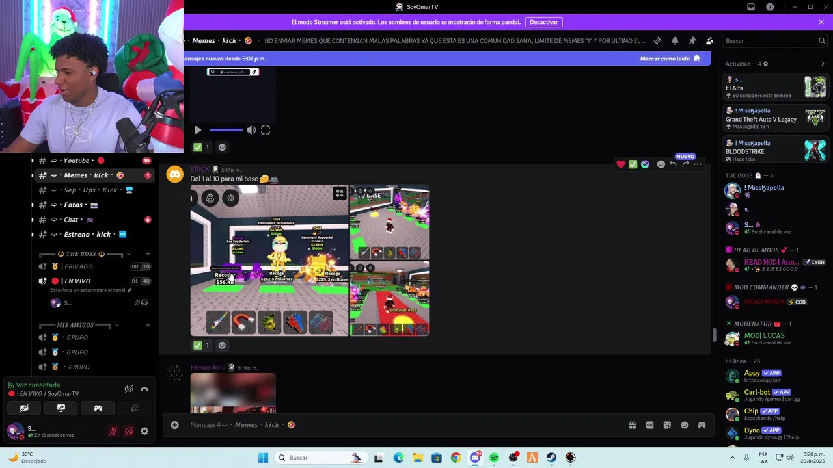This screenshot has height=468, width=833.
Task: Open the Threads icon in channel header
Action: (657, 40)
